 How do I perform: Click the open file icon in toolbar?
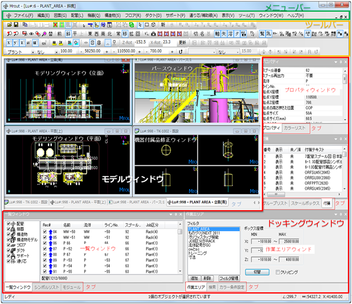tap(9, 25)
